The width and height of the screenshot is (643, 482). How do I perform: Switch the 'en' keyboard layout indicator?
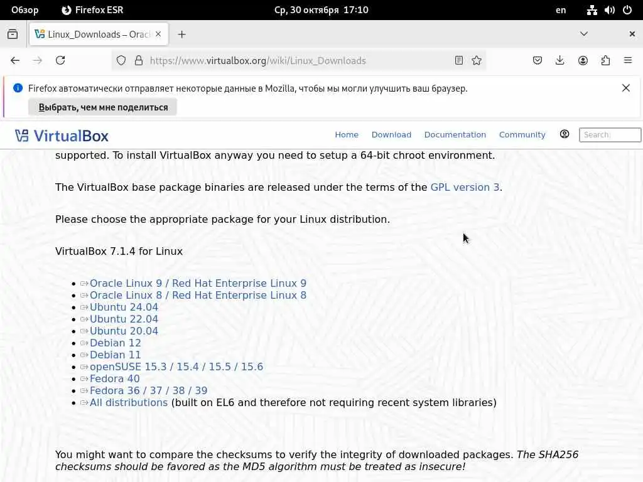click(561, 10)
